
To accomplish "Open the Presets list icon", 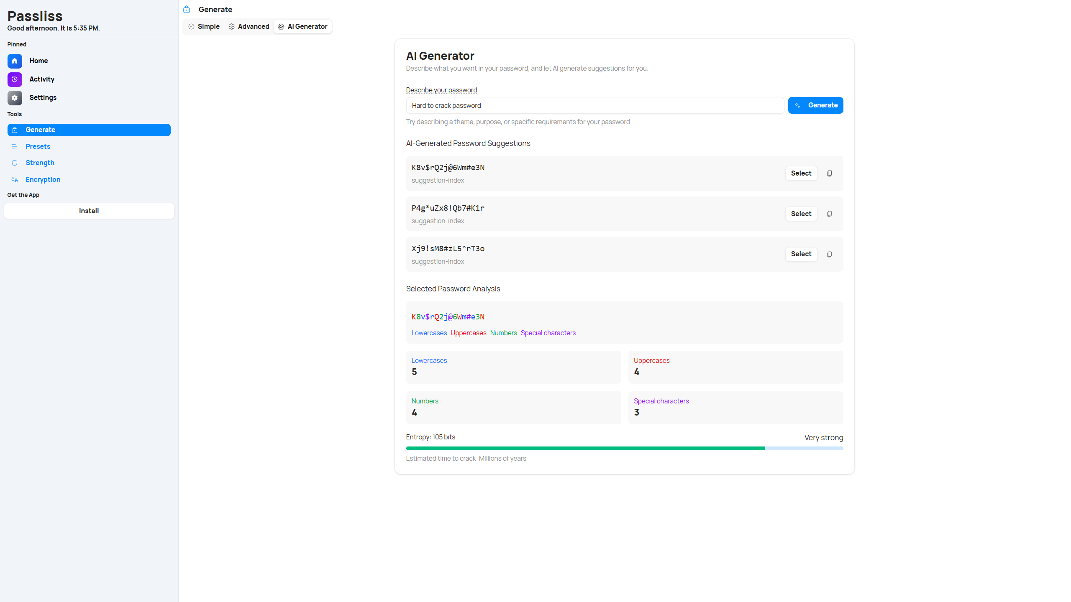I will pos(15,147).
